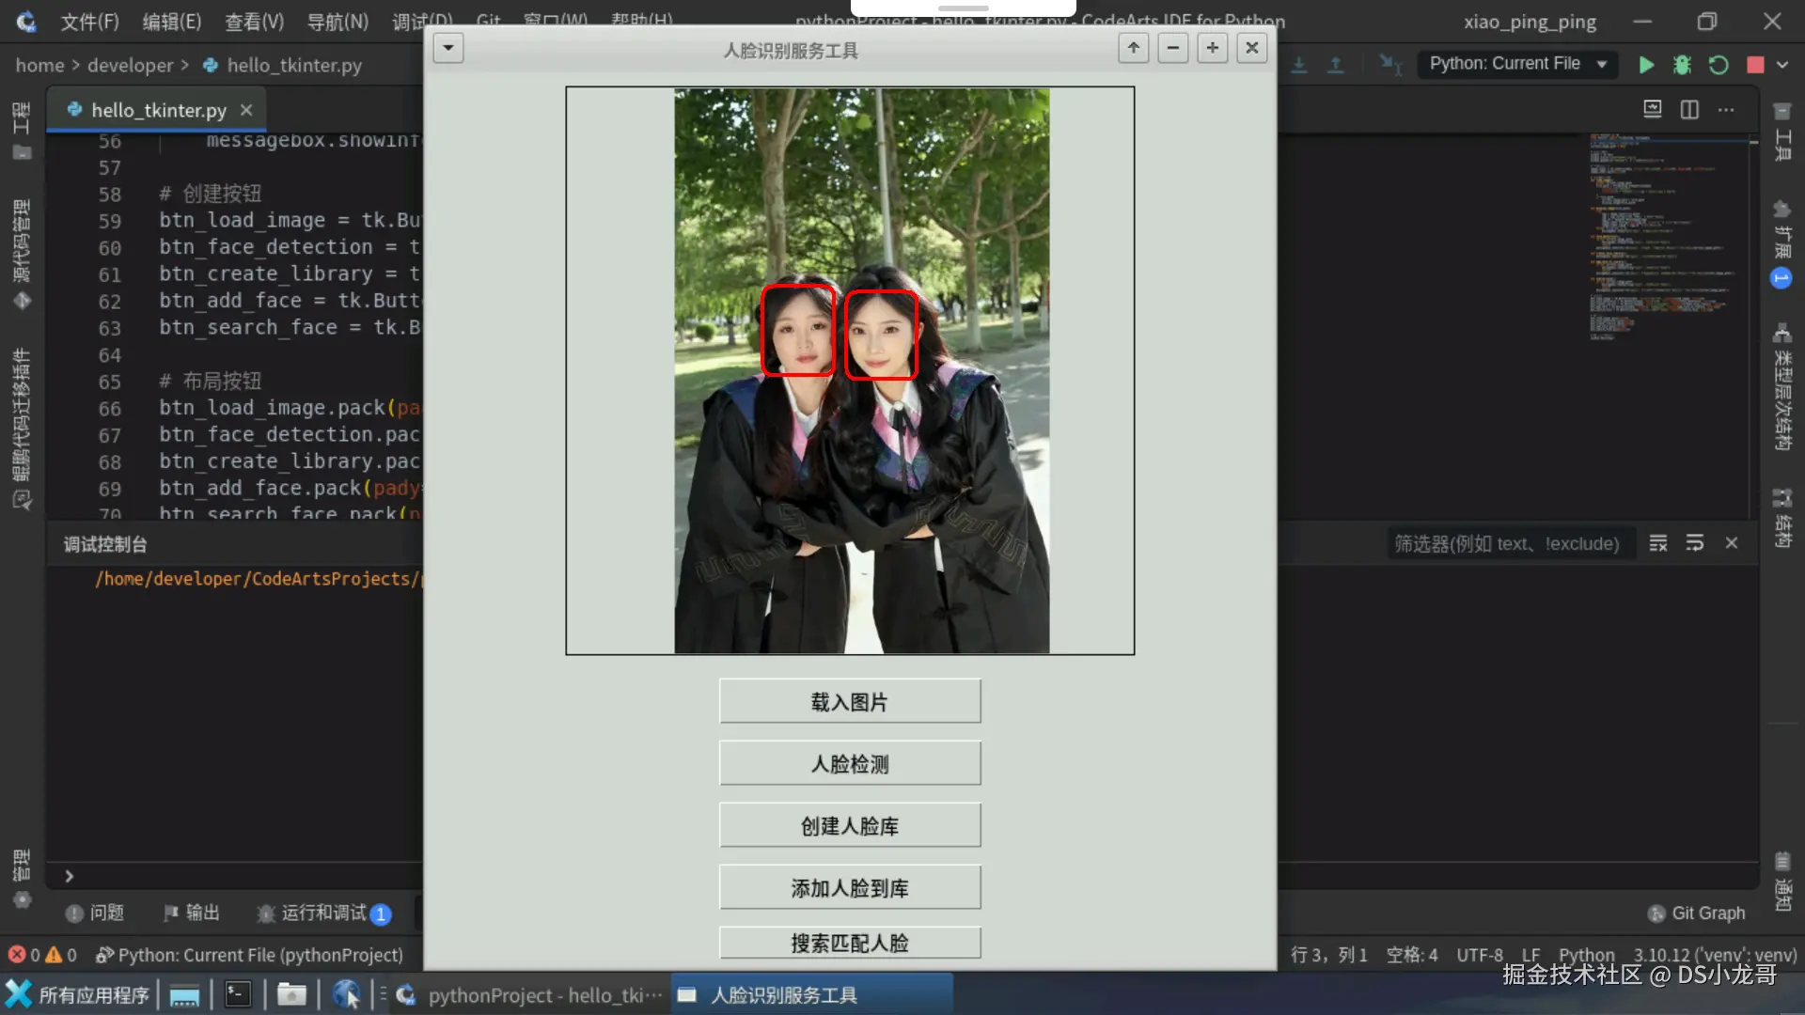Open the file manager folder in the taskbar
This screenshot has height=1015, width=1805.
coord(291,994)
